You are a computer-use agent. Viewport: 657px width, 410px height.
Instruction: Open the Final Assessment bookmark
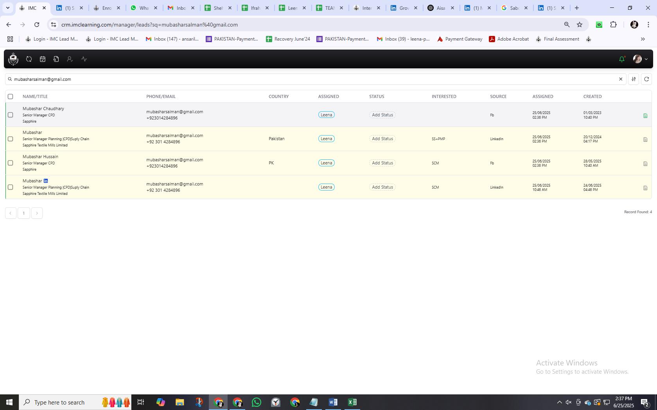[558, 39]
